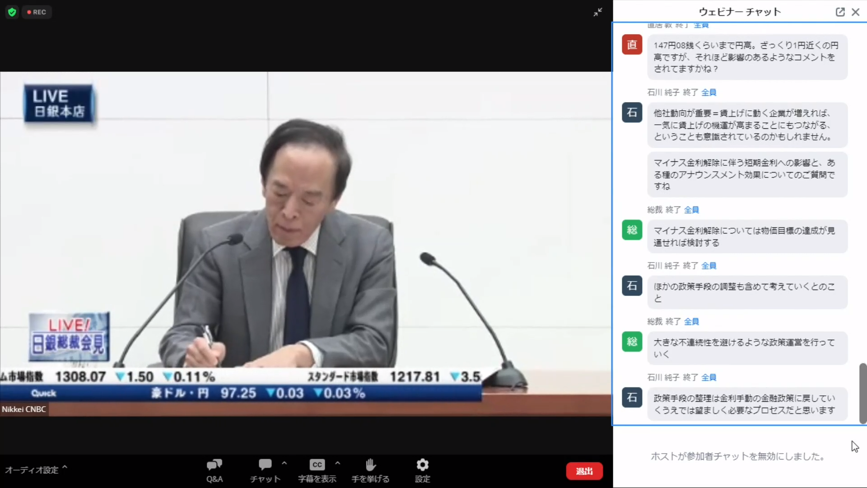Click the last 石川 純子 chat message bubble
The height and width of the screenshot is (488, 867).
pyautogui.click(x=747, y=404)
